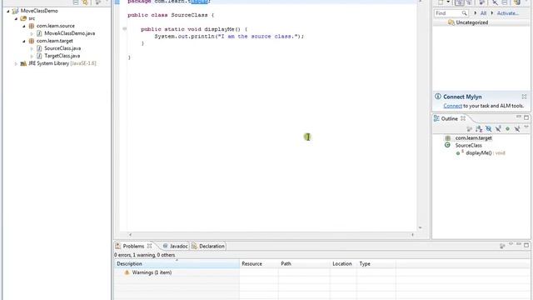Viewport: 533px width, 300px height.
Task: Click the com.learn.target package icon in Package Explorer
Action: pos(32,41)
